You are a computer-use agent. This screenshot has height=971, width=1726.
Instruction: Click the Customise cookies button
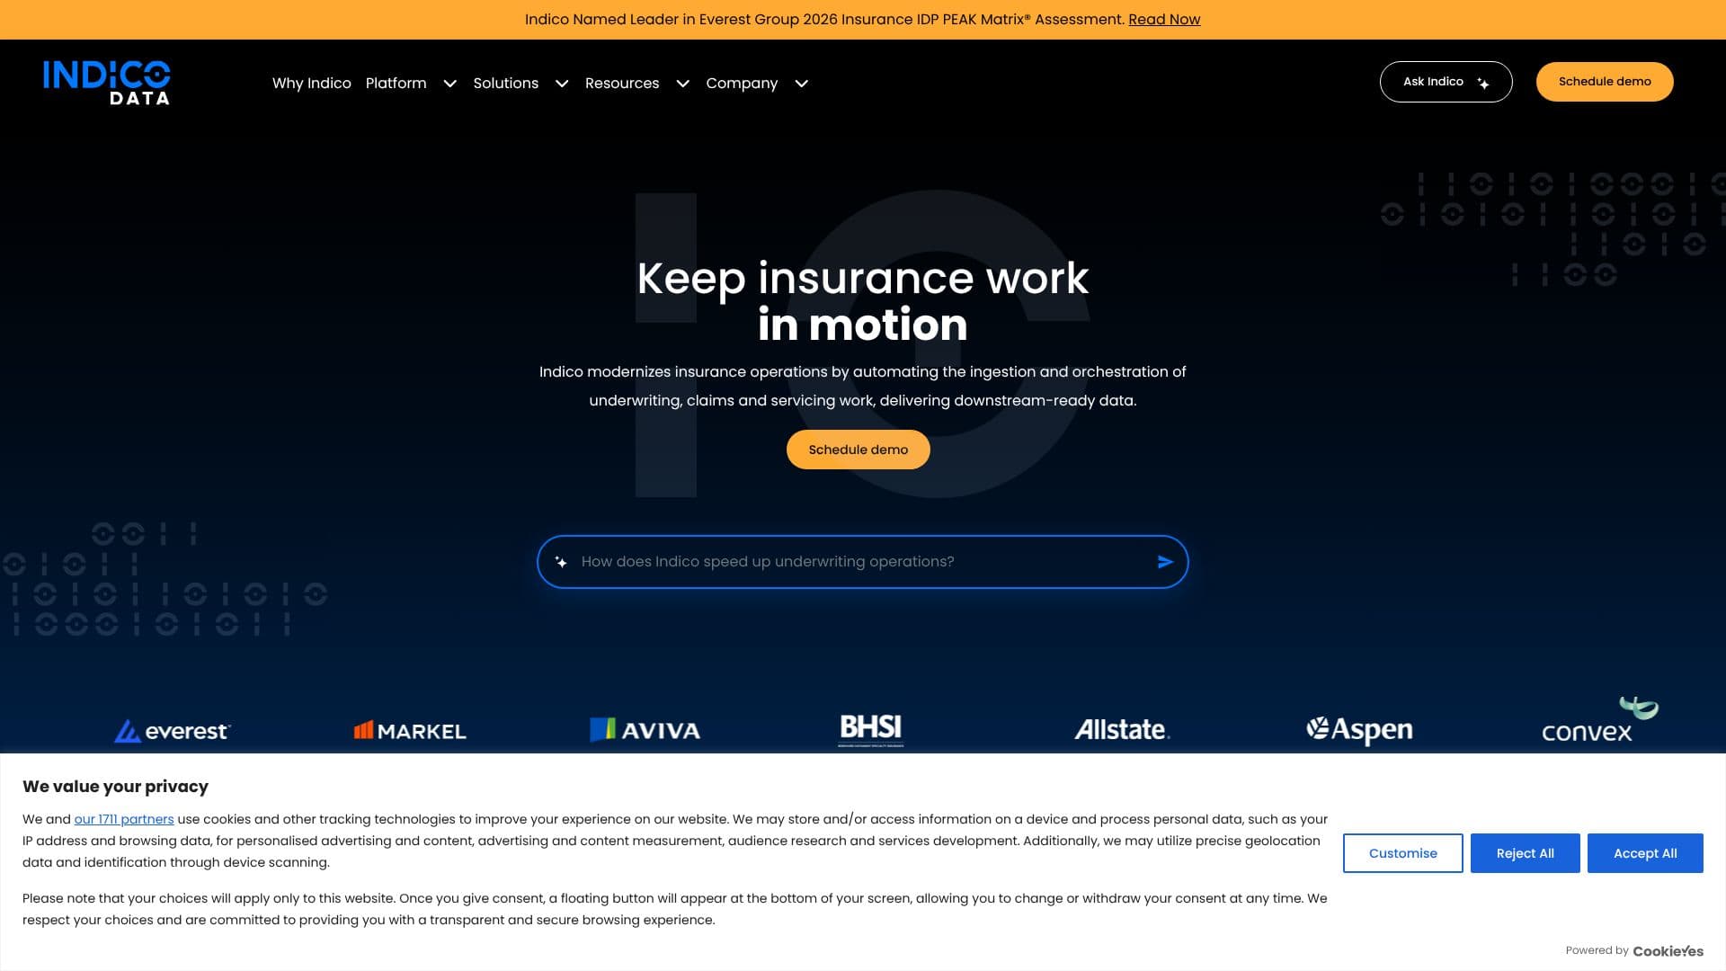coord(1402,853)
